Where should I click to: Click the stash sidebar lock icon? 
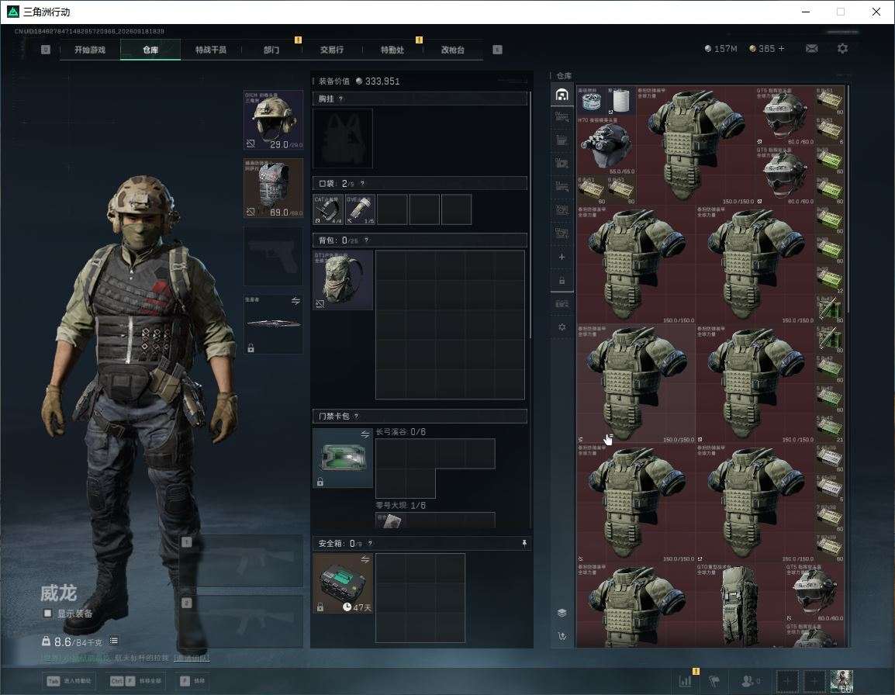coord(562,280)
